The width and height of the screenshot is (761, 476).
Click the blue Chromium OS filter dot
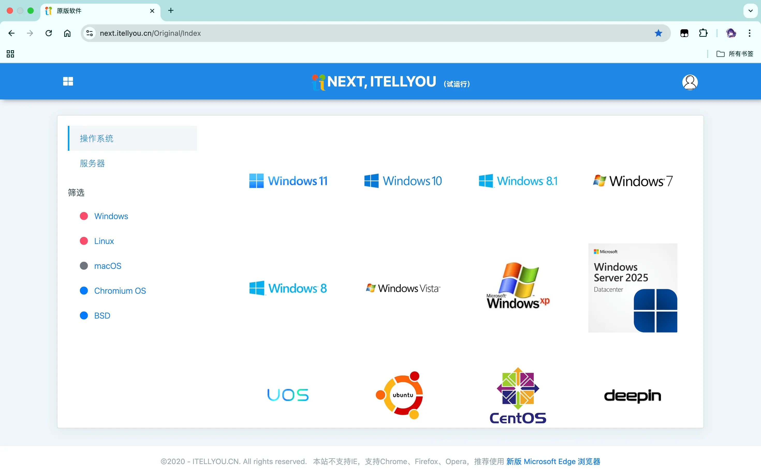[84, 291]
